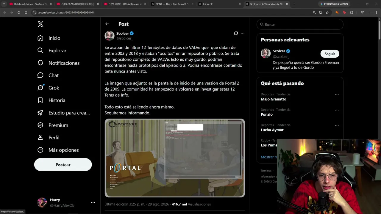Open Scolcer's avatar in the post header
This screenshot has width=381, height=214.
[110, 36]
